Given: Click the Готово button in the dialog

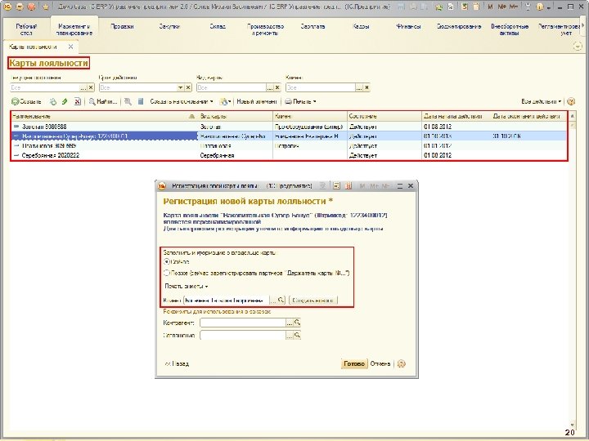Looking at the screenshot, I should (x=354, y=363).
